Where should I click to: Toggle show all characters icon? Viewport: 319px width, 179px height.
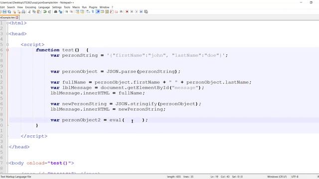click(93, 12)
